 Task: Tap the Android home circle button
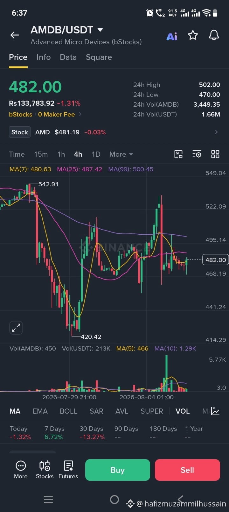pyautogui.click(x=114, y=500)
